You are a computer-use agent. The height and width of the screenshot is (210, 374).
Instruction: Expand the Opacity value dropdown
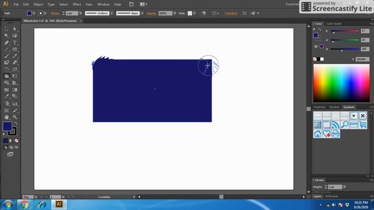175,13
